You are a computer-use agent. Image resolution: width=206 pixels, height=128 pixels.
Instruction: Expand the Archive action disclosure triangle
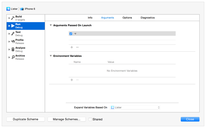click(9, 57)
